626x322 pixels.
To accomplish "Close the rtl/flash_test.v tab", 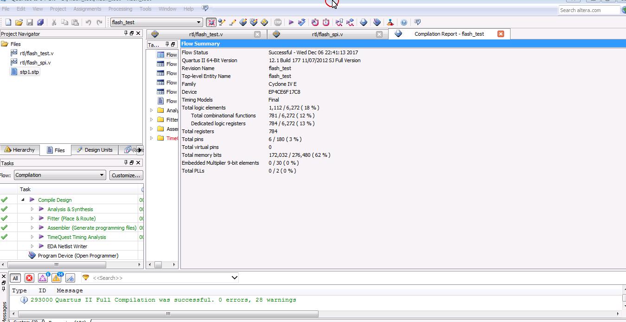I will [x=257, y=34].
